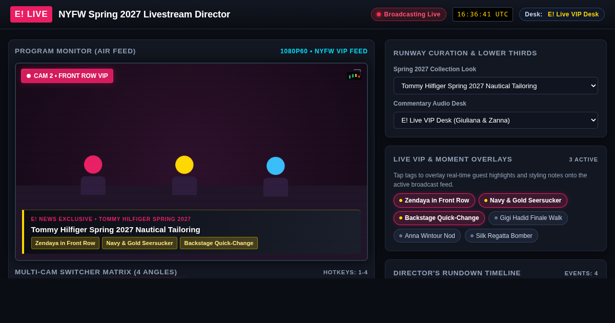Screen dimensions: 615x323
Task: Click the CAM 2 • FRONT ROW VIP badge
Action: 67,76
